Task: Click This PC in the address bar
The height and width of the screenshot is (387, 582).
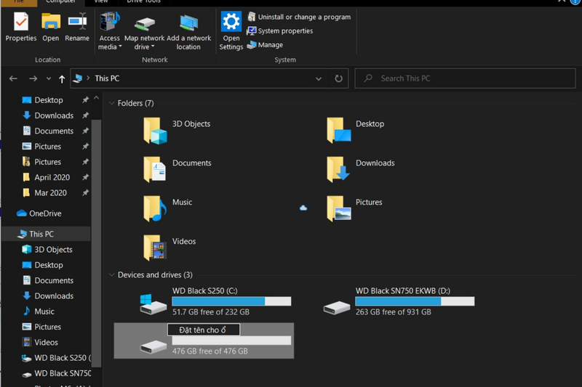Action: pos(107,78)
